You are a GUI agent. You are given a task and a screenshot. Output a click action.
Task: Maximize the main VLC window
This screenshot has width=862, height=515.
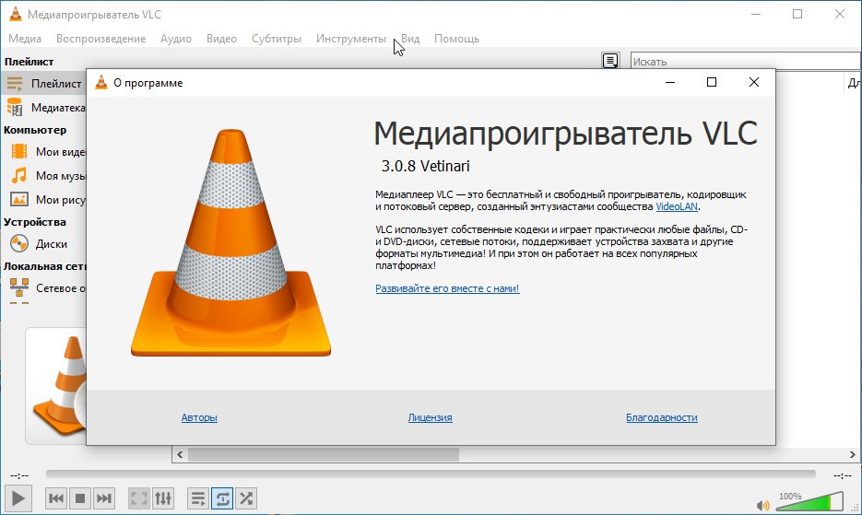pyautogui.click(x=797, y=15)
